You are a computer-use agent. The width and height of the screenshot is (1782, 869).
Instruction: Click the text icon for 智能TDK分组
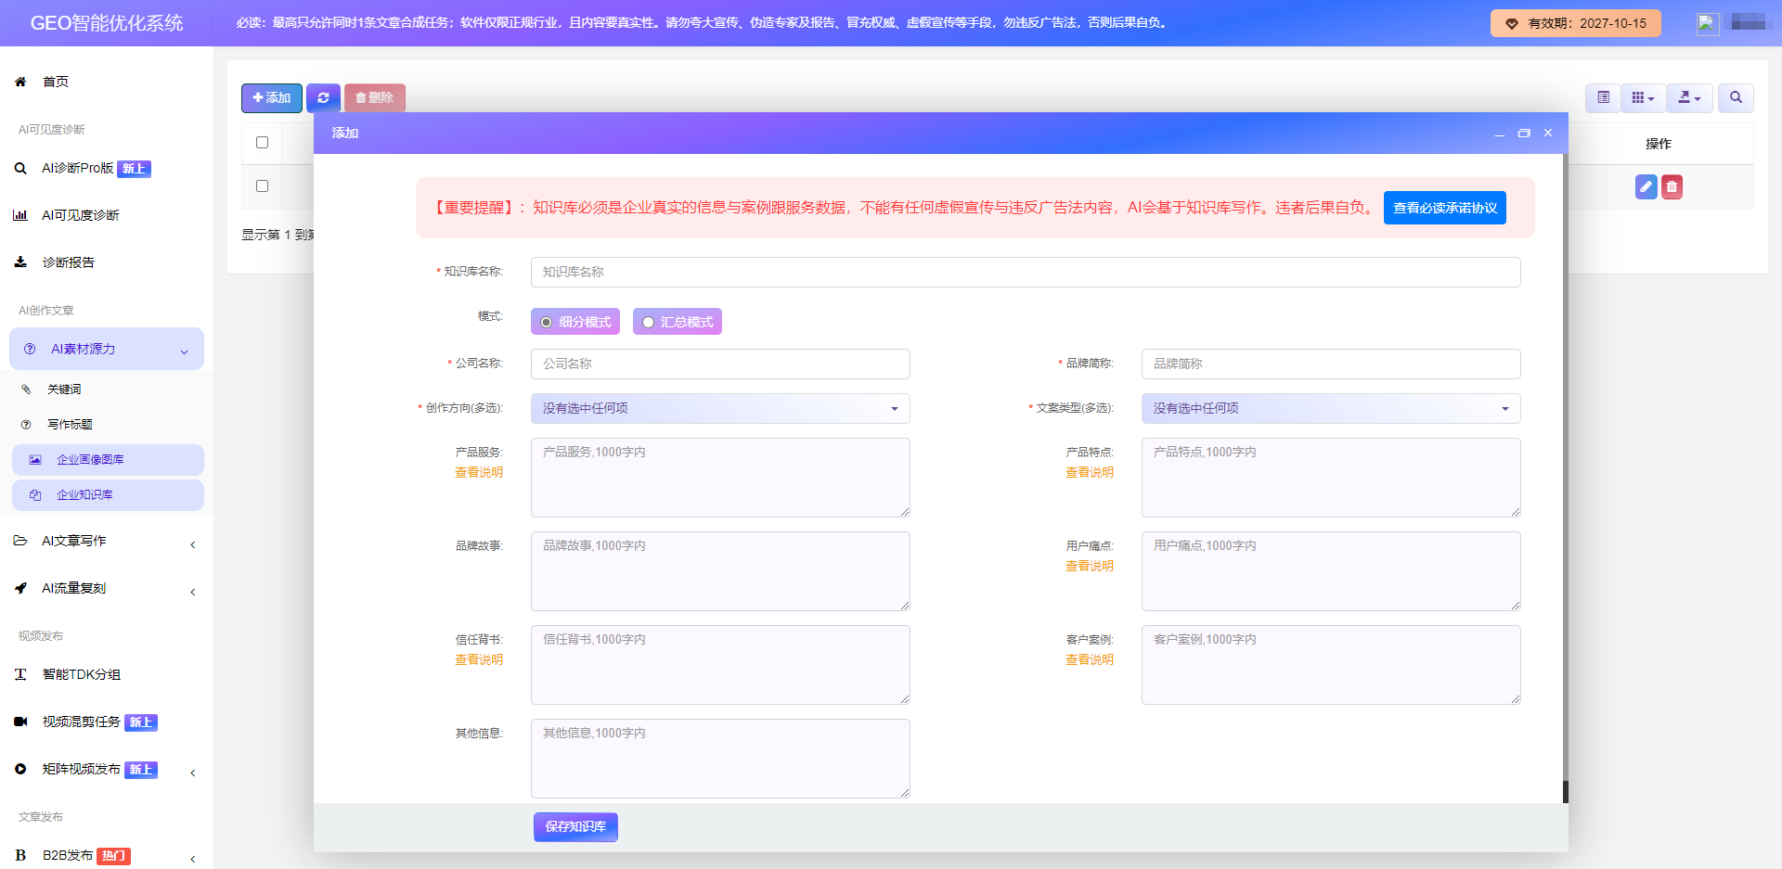click(x=20, y=674)
